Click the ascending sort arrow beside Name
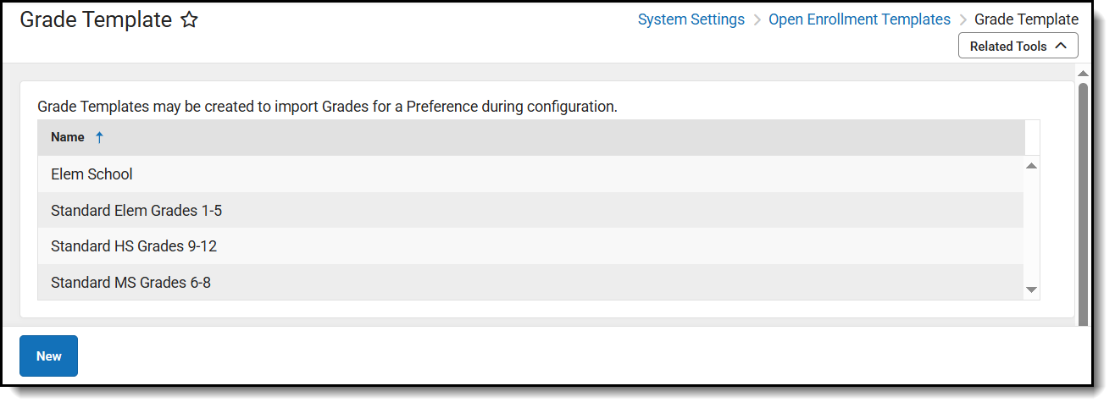1115x408 pixels. click(x=99, y=137)
